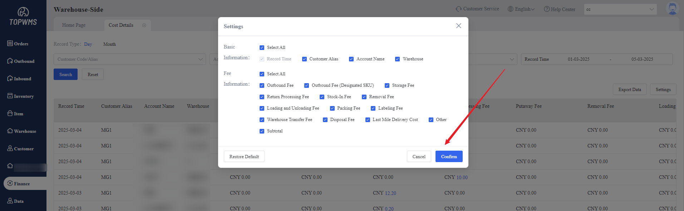Click the Orders sidebar icon
684x211 pixels.
[x=10, y=43]
